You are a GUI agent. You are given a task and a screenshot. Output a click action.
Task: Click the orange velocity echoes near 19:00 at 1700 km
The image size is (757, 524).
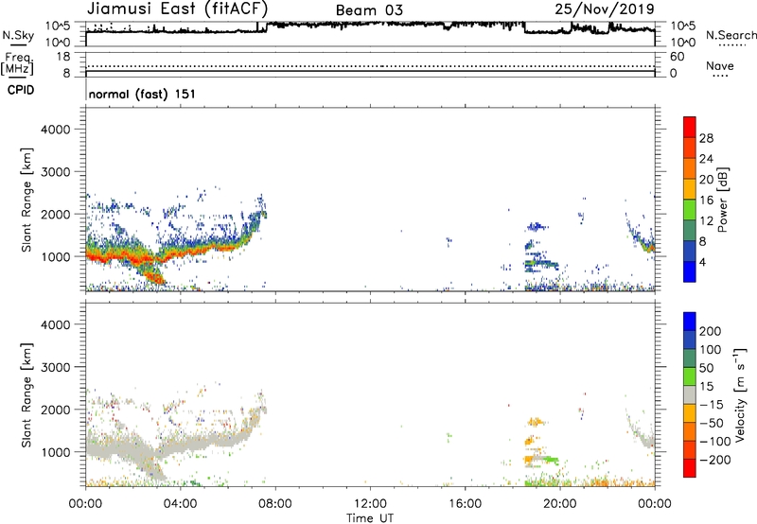[x=536, y=422]
